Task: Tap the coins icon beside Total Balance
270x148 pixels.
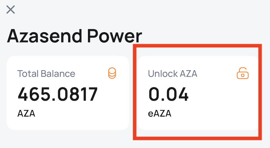Action: [112, 73]
